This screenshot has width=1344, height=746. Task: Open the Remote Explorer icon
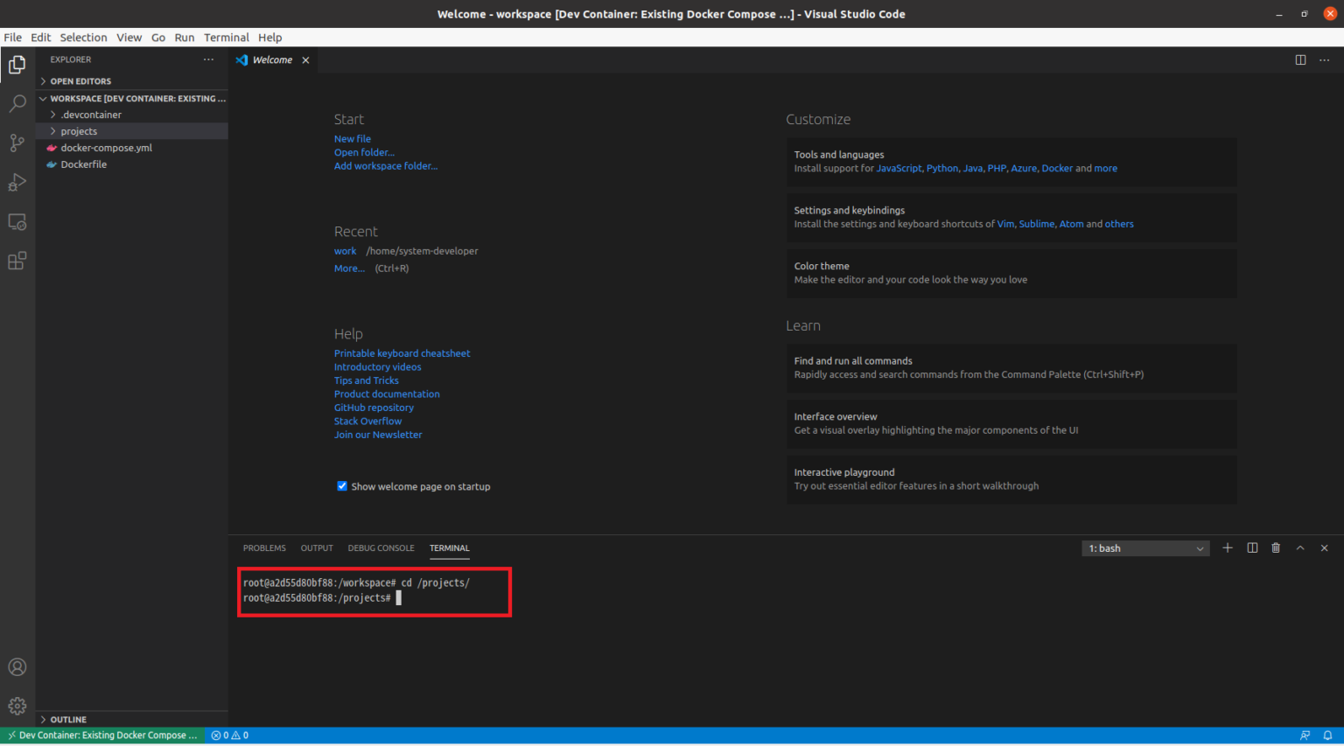17,221
